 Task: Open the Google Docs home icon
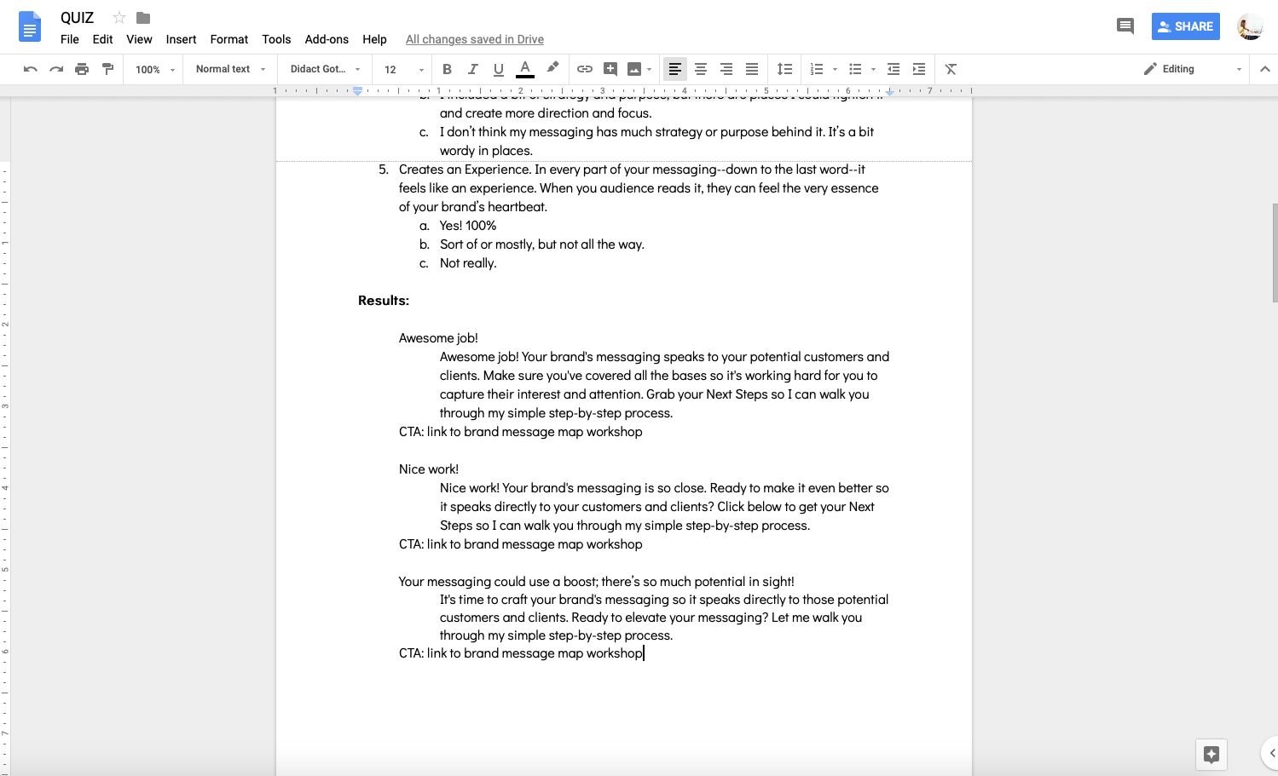[x=30, y=26]
